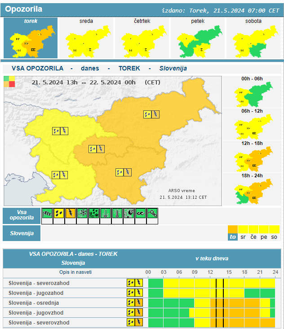Switch to the torek day tab
284x329 pixels.
[31, 38]
